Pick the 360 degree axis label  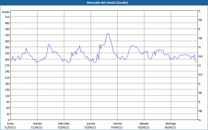pyautogui.click(x=8, y=47)
